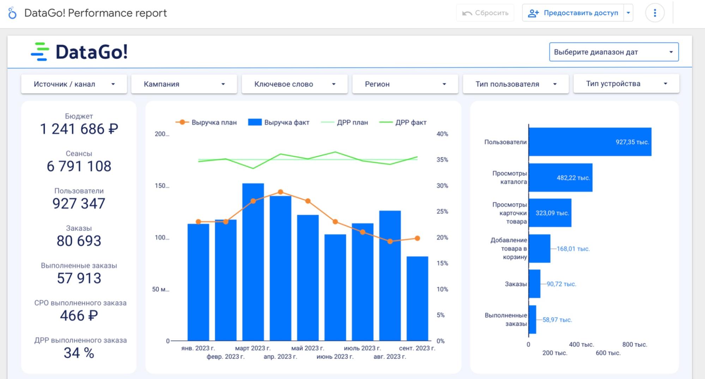The width and height of the screenshot is (705, 379).
Task: Open the Кампания filter dropdown
Action: [184, 84]
